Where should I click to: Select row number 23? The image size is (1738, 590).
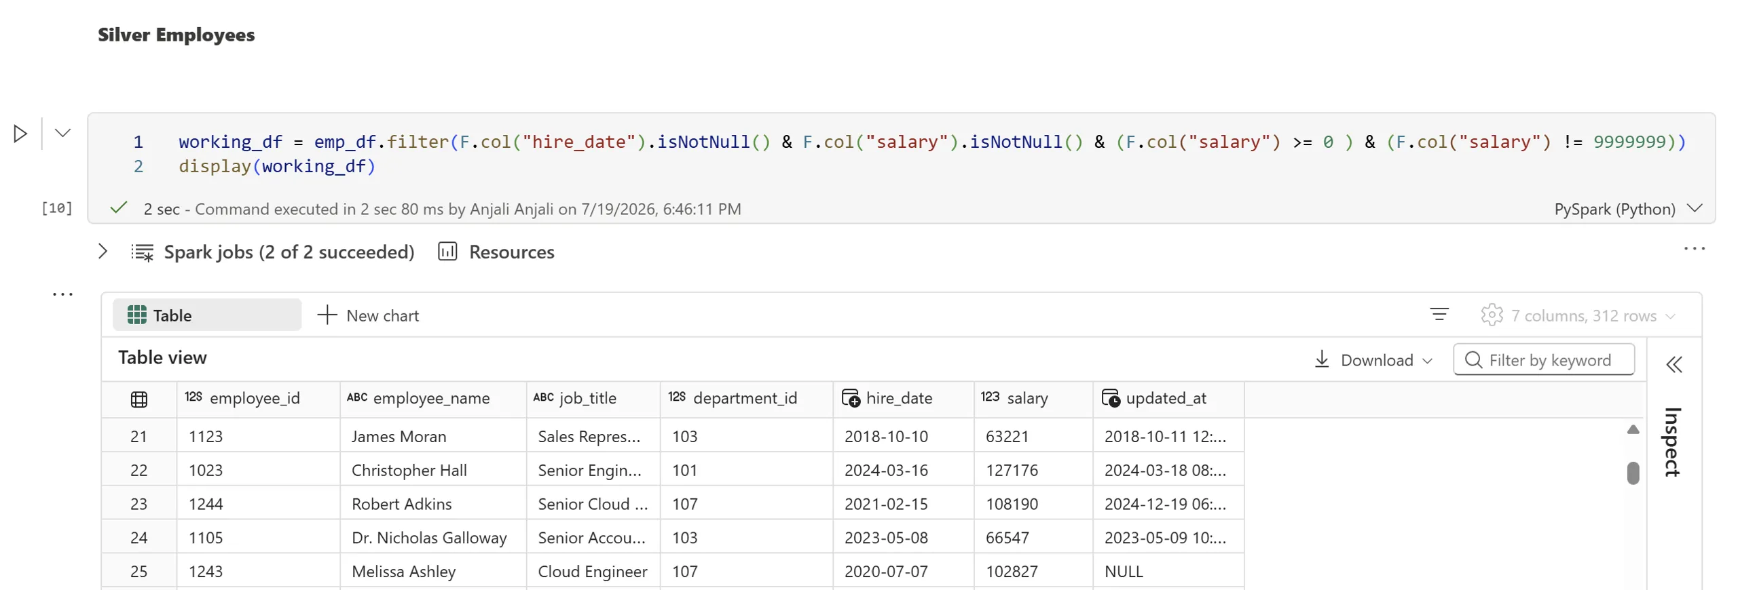tap(139, 504)
